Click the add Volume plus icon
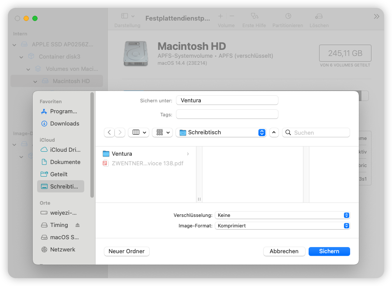 [x=220, y=16]
